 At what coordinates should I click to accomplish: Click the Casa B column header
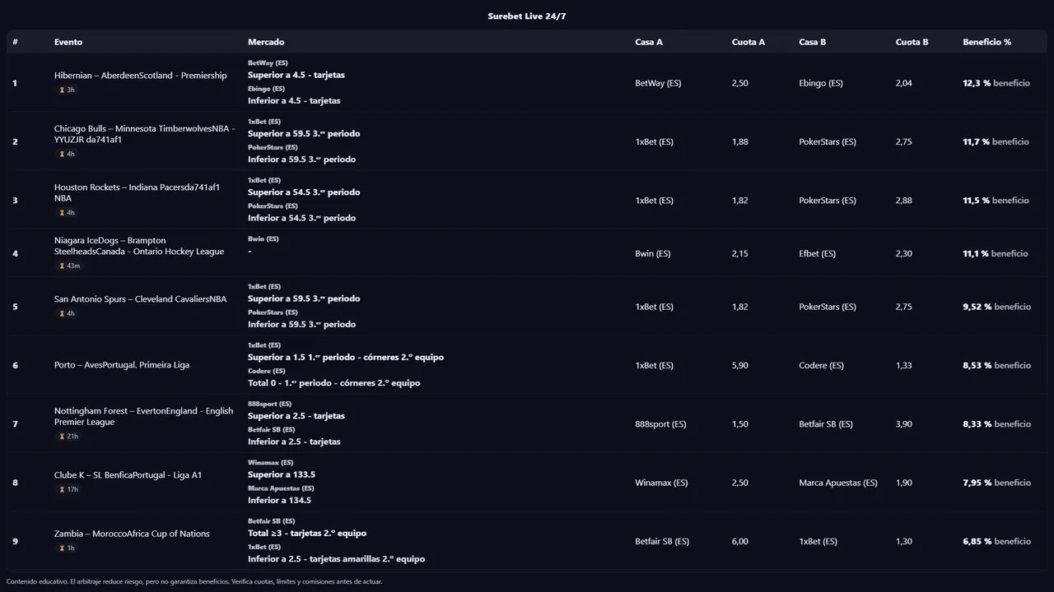click(x=812, y=42)
